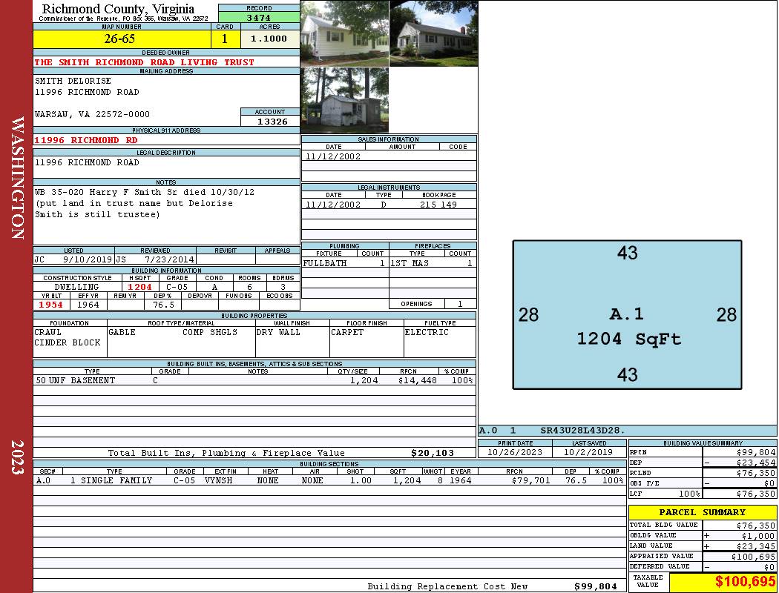Click the RPCN summary value $99,804
The image size is (779, 593).
[756, 452]
